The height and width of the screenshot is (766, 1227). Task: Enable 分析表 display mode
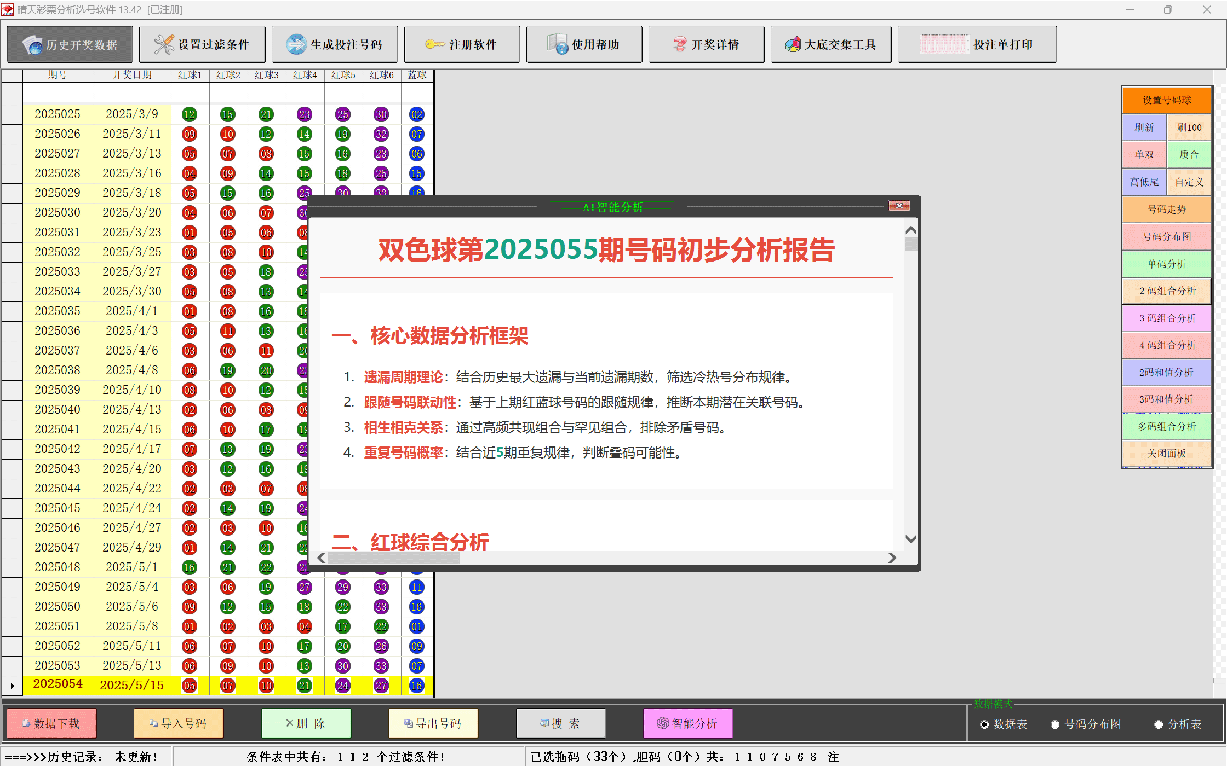pos(1158,724)
